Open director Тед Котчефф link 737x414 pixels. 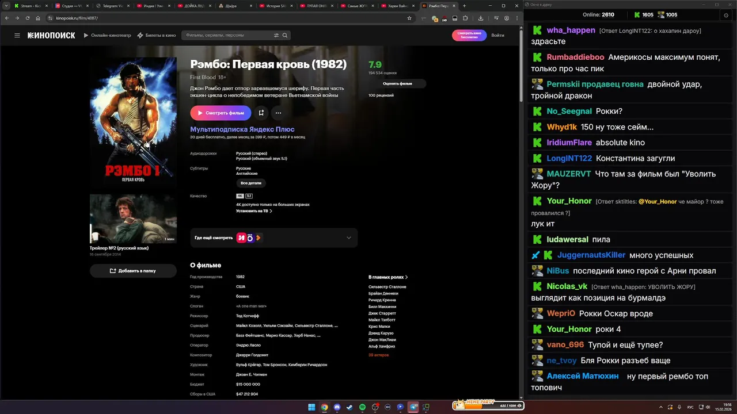point(248,316)
